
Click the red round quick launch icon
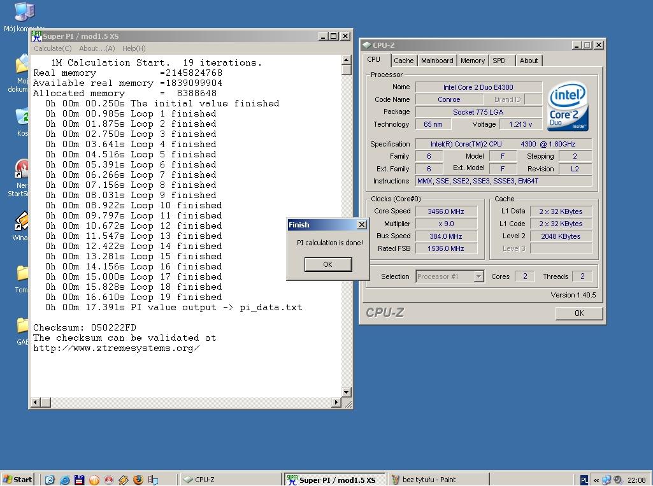pyautogui.click(x=109, y=480)
